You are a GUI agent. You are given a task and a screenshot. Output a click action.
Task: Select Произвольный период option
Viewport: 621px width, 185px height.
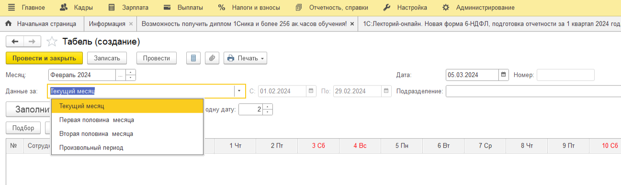click(127, 148)
